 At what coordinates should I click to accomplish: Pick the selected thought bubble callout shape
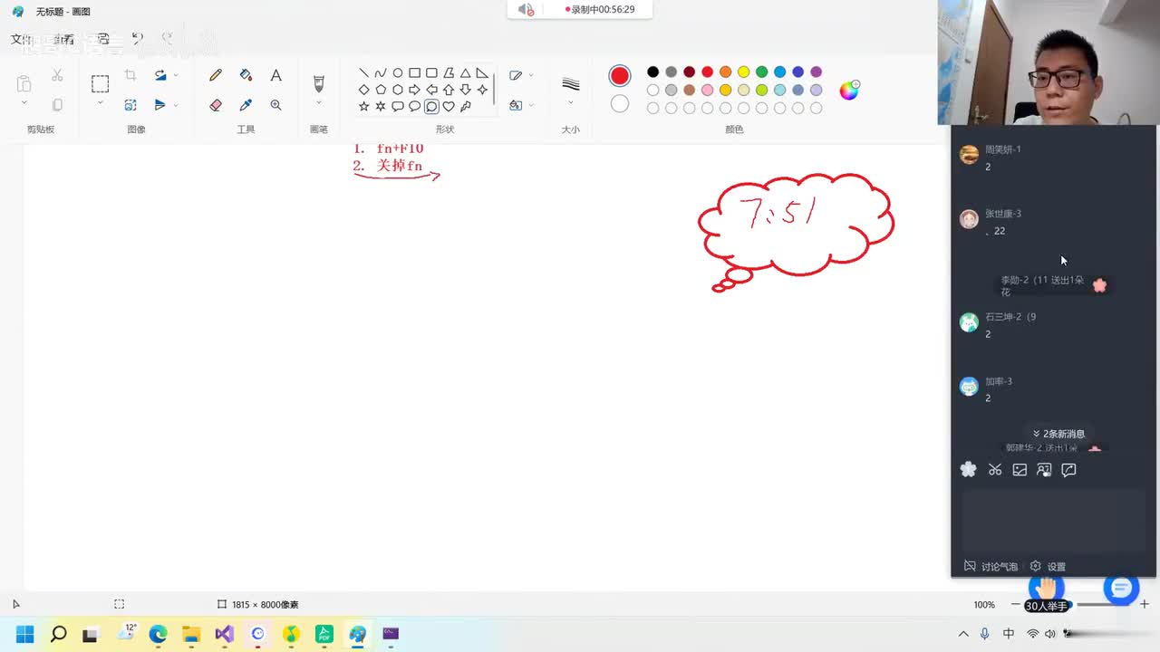(431, 106)
